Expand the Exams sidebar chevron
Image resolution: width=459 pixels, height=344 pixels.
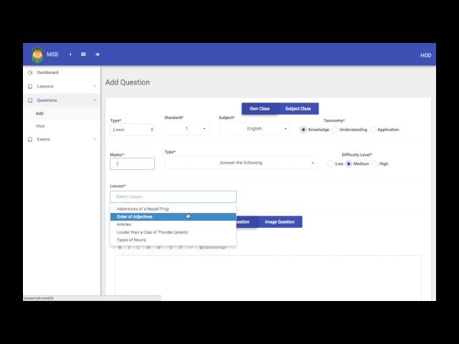pos(95,139)
